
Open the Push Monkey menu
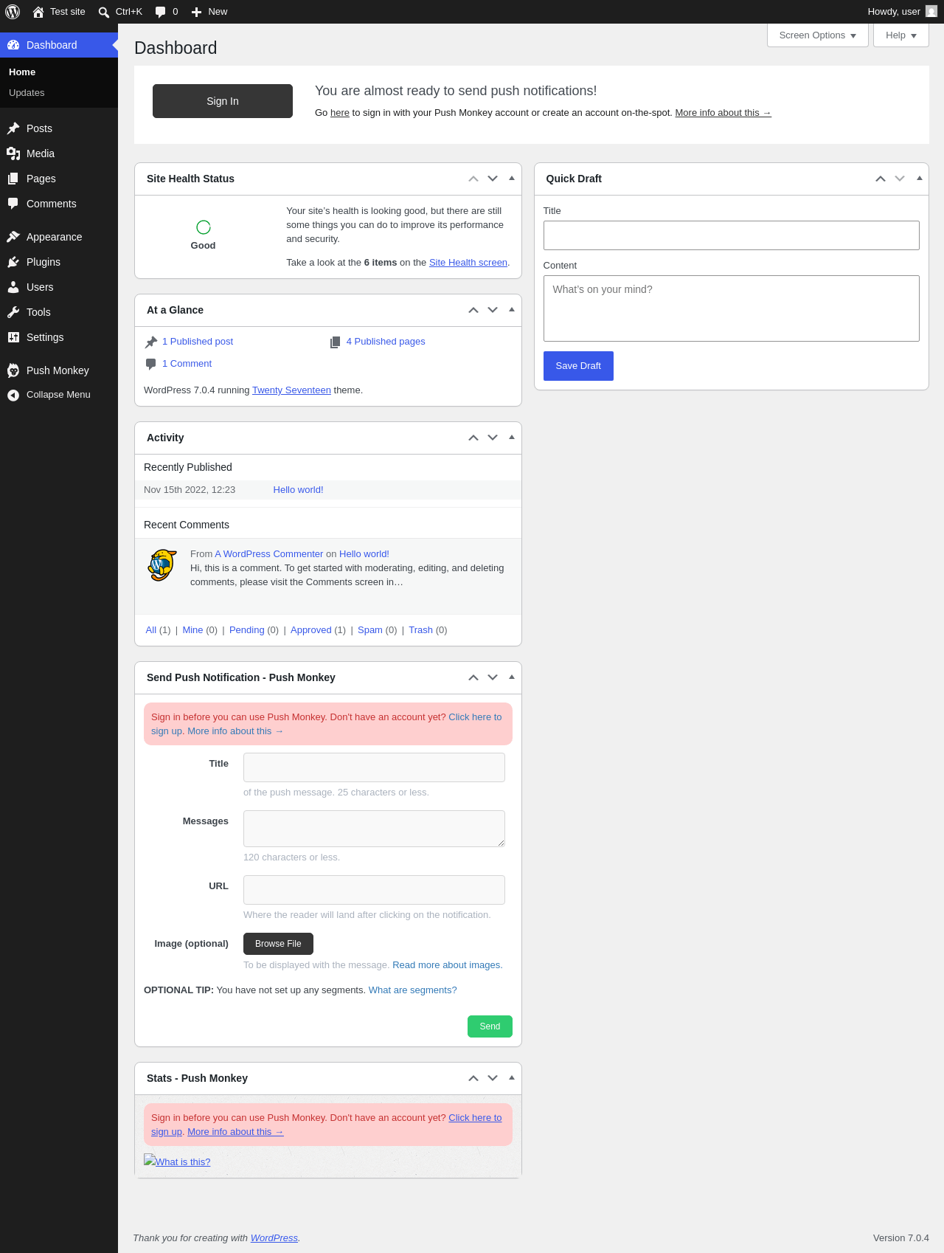[59, 370]
